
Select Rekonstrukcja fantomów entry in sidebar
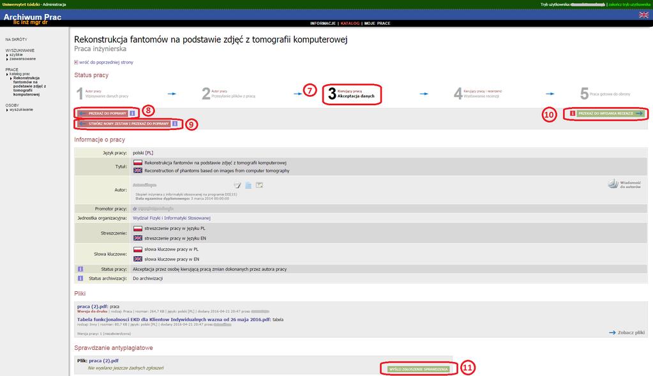29,86
